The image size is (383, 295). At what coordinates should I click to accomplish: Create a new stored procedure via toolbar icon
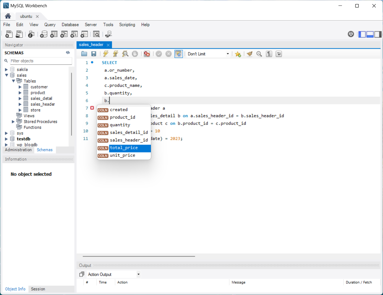coord(74,34)
